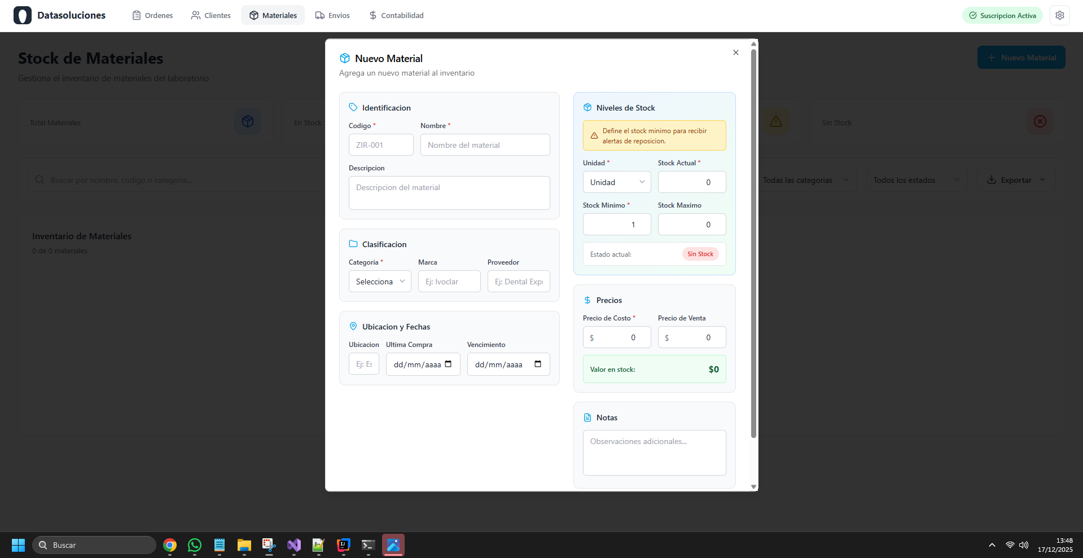1083x558 pixels.
Task: Click the dialog scrollbar thumb
Action: pos(753,243)
